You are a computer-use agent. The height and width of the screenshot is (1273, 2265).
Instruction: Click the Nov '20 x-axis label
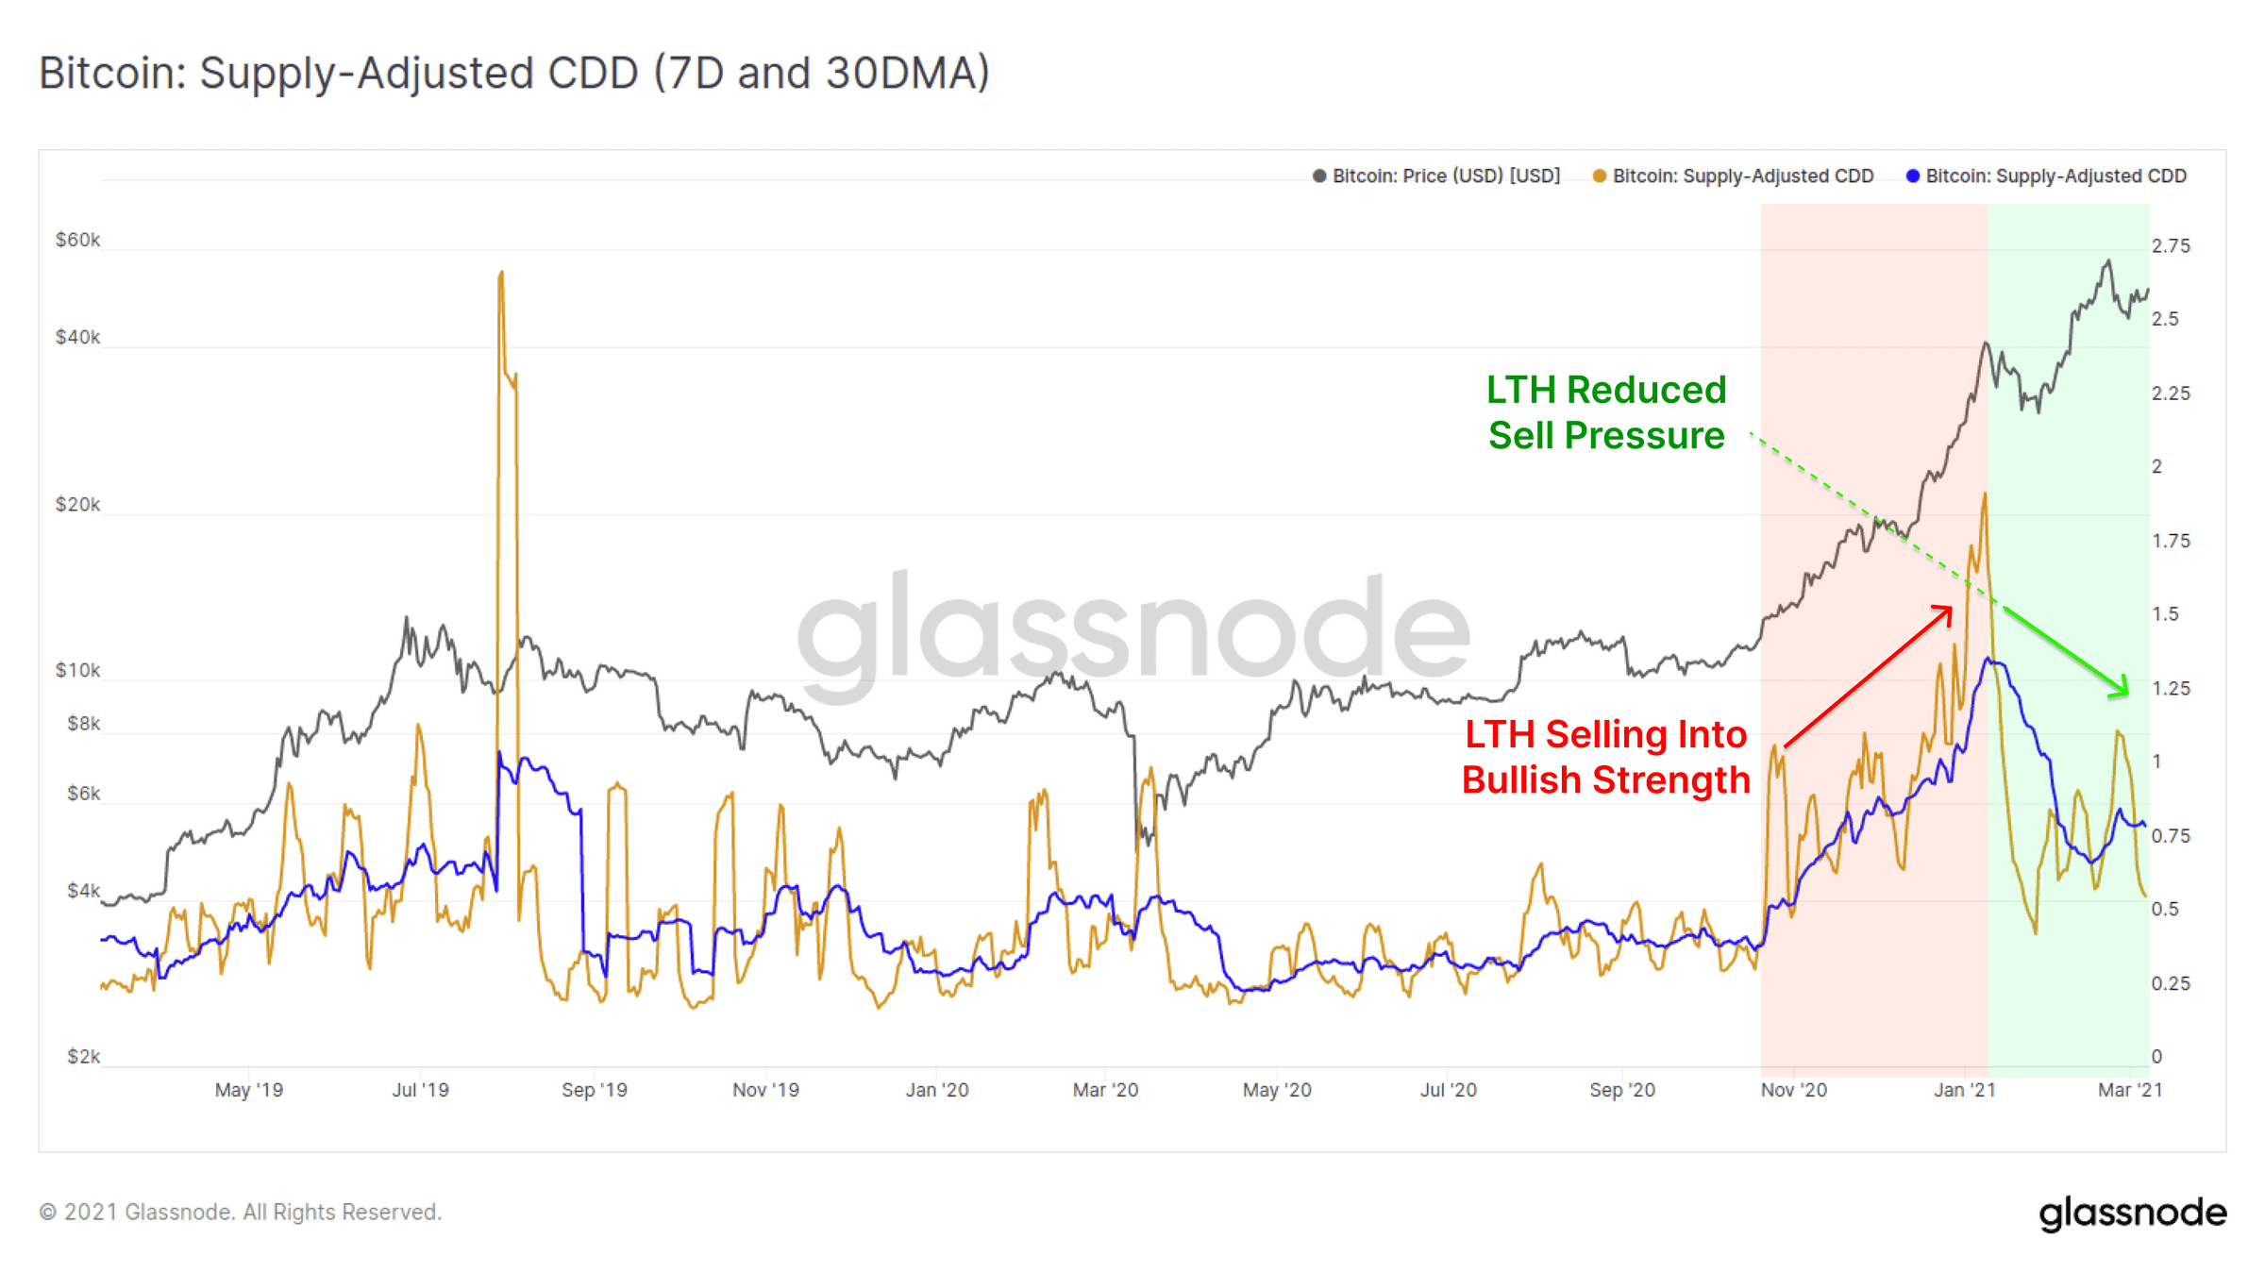(1793, 1090)
